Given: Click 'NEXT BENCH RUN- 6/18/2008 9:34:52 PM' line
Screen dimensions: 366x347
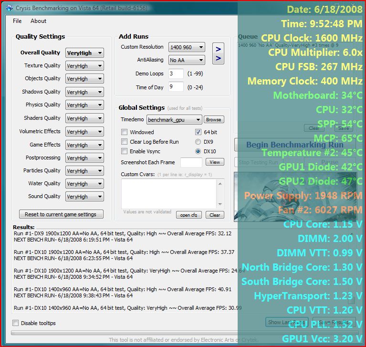Looking at the screenshot, I should (73, 277).
